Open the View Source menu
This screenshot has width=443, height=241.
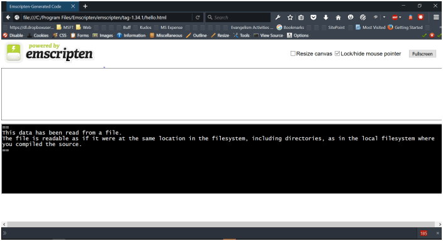click(269, 35)
